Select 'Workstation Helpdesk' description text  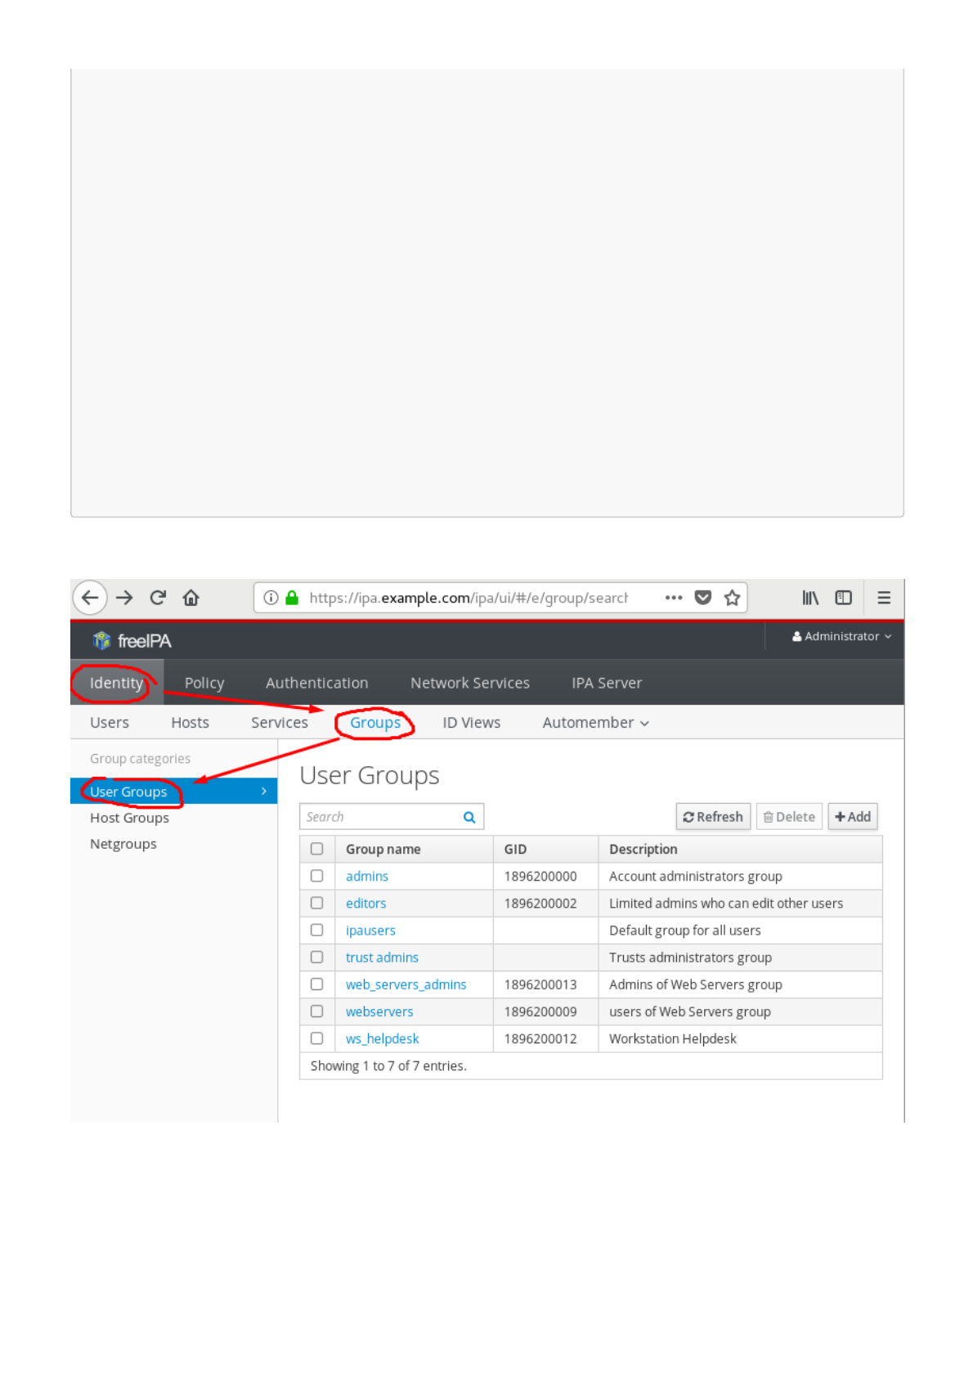[x=673, y=1038]
